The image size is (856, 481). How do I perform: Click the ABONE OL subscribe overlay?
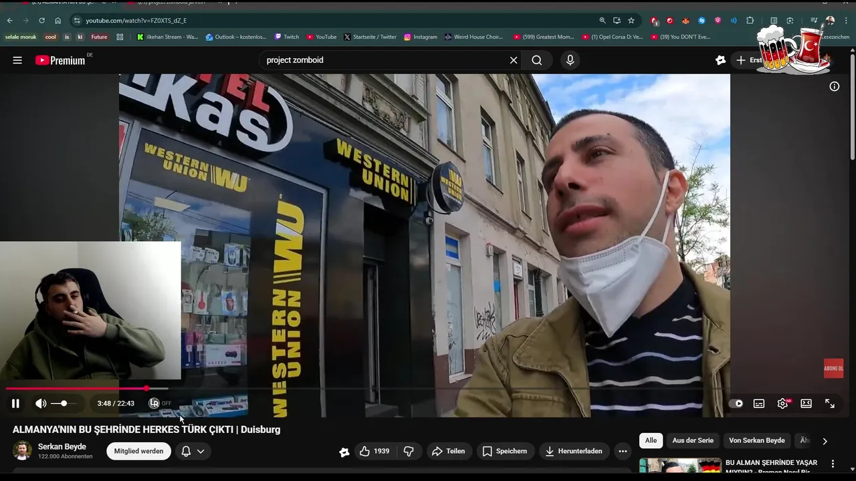pyautogui.click(x=833, y=369)
